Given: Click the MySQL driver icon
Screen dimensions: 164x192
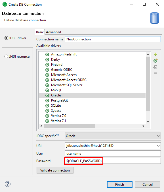Looking at the screenshot, I should coord(47,90).
